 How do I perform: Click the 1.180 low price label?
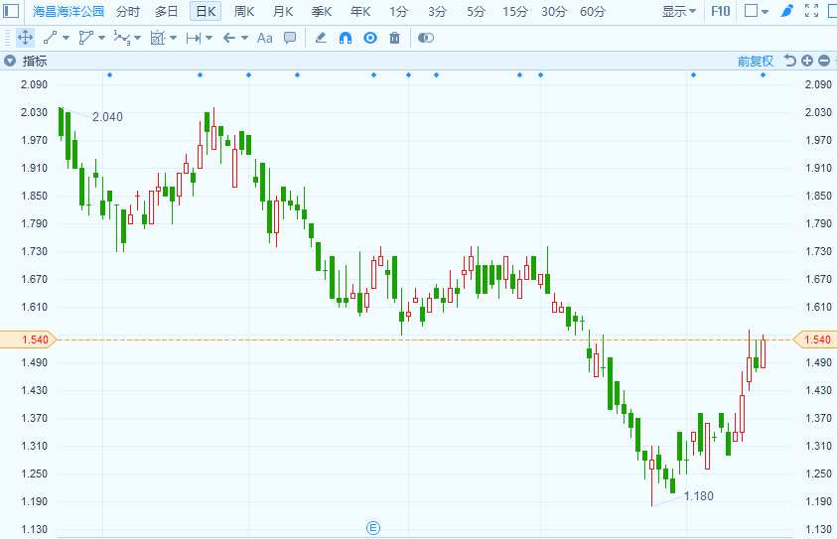[x=698, y=496]
